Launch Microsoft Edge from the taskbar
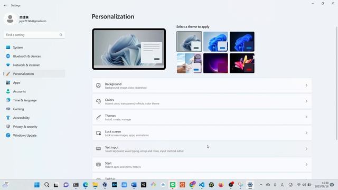The image size is (338, 190). (x=86, y=185)
